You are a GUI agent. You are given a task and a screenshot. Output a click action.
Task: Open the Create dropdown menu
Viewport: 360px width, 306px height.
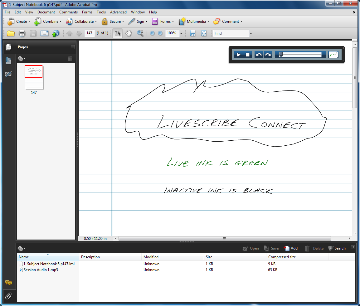coord(19,22)
